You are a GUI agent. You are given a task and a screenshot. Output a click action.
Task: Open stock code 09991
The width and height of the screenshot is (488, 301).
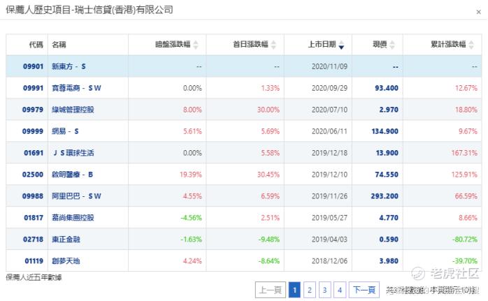click(x=33, y=88)
